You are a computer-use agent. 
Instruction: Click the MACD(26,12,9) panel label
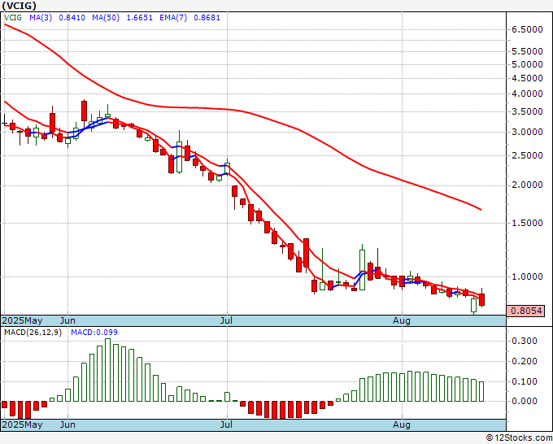[x=33, y=333]
